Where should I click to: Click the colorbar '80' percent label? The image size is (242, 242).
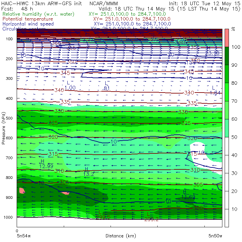[234, 83]
